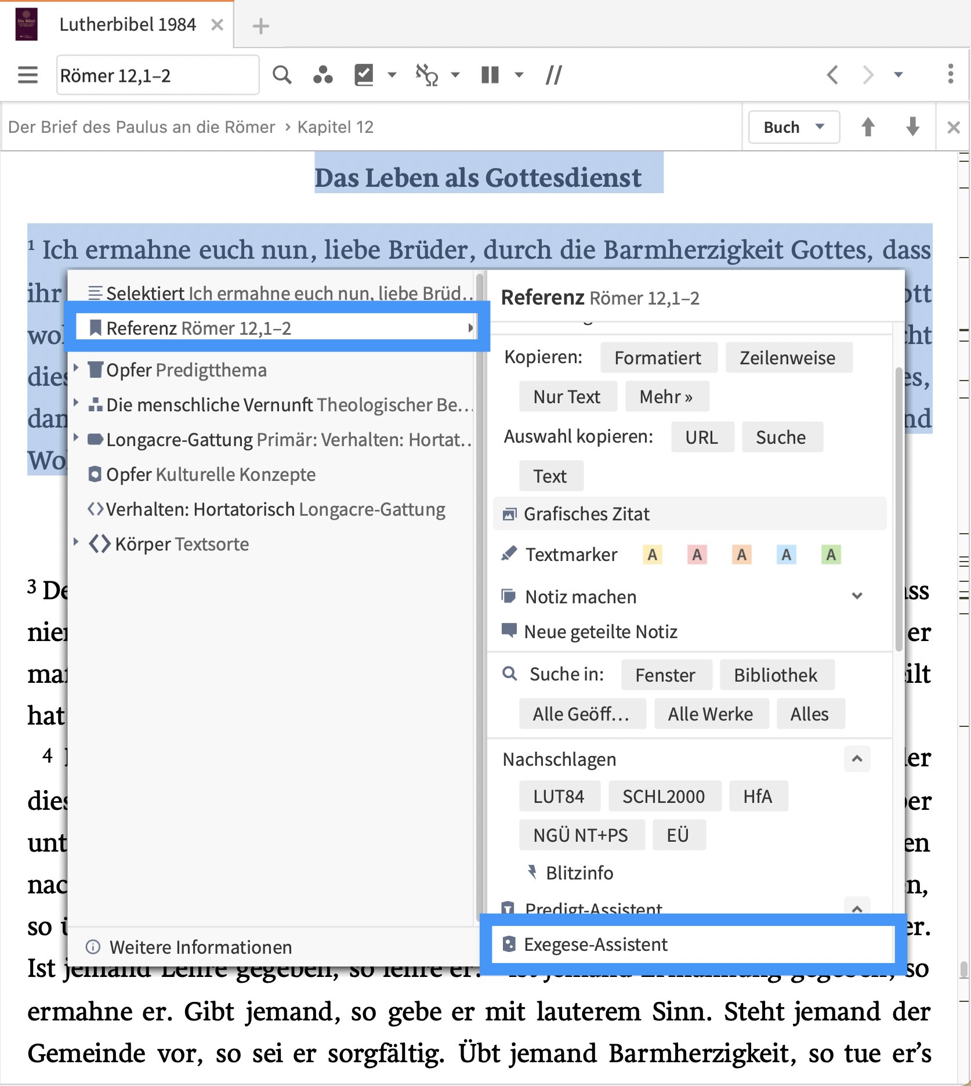
Task: Search in Fenster
Action: (665, 675)
